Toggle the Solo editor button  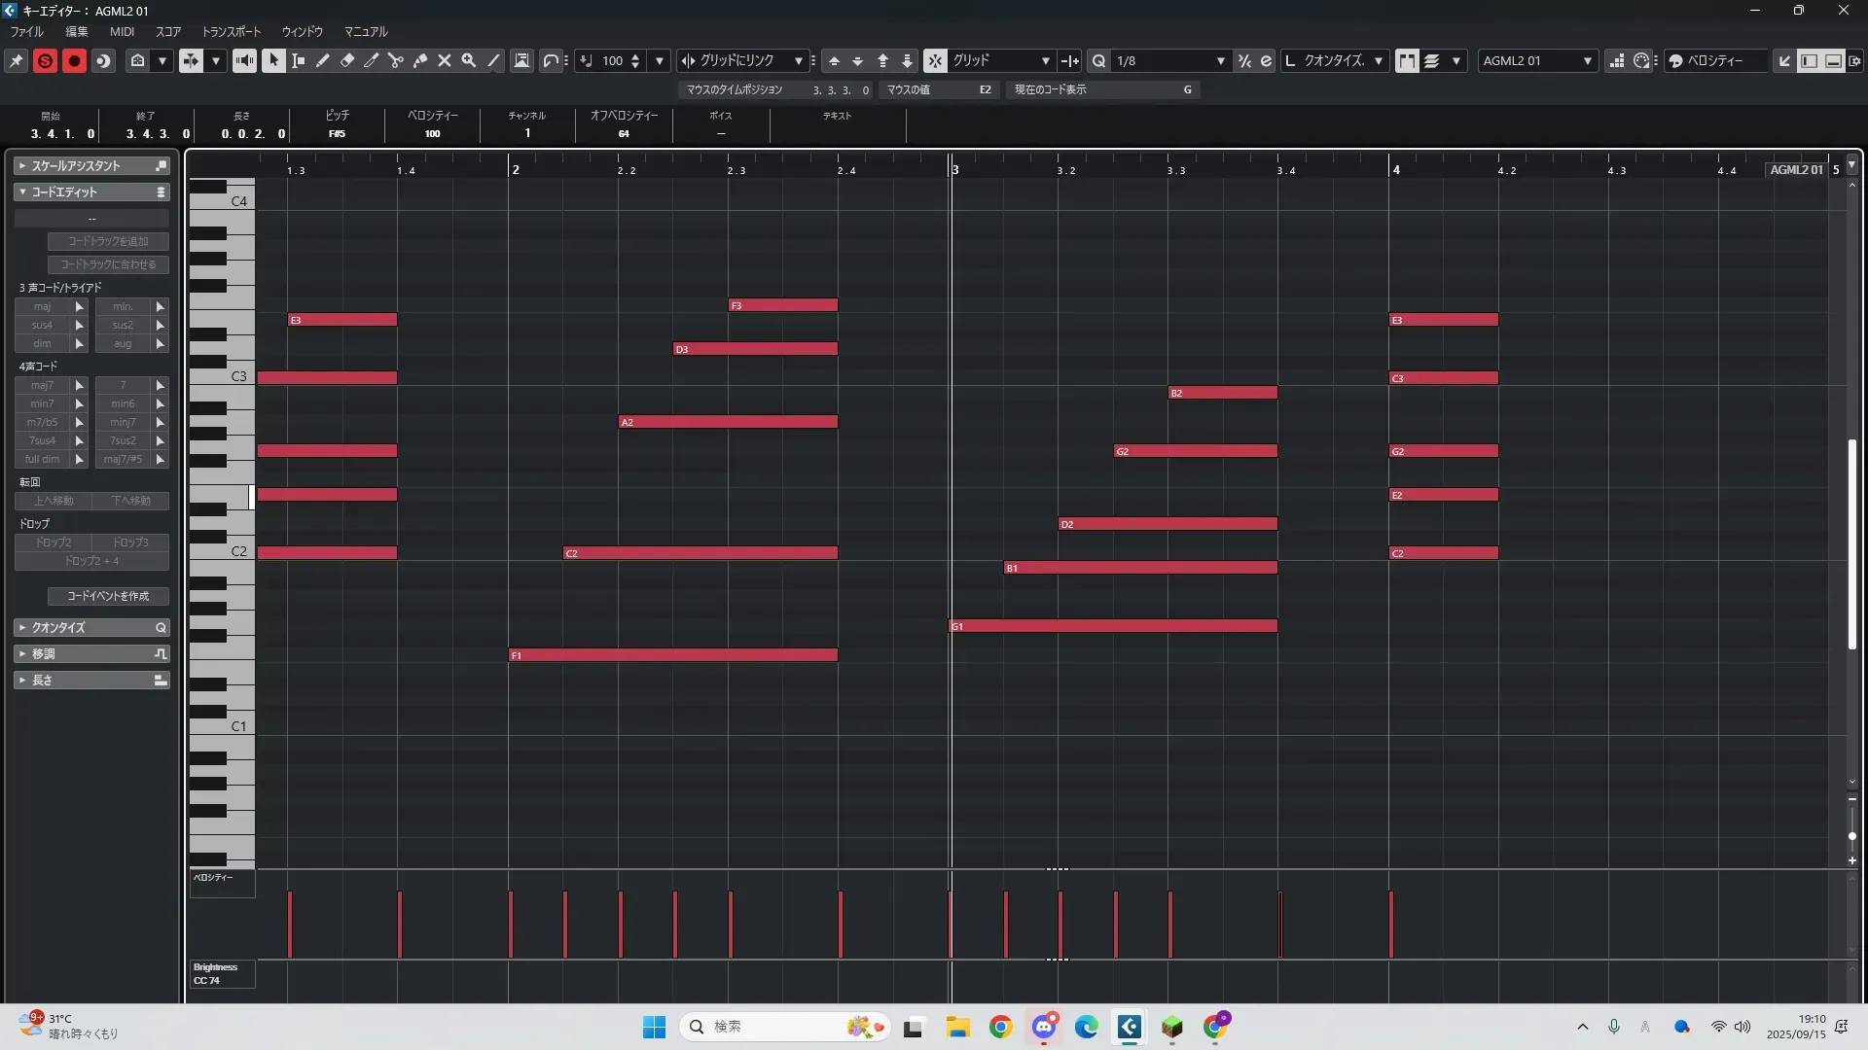[x=45, y=60]
